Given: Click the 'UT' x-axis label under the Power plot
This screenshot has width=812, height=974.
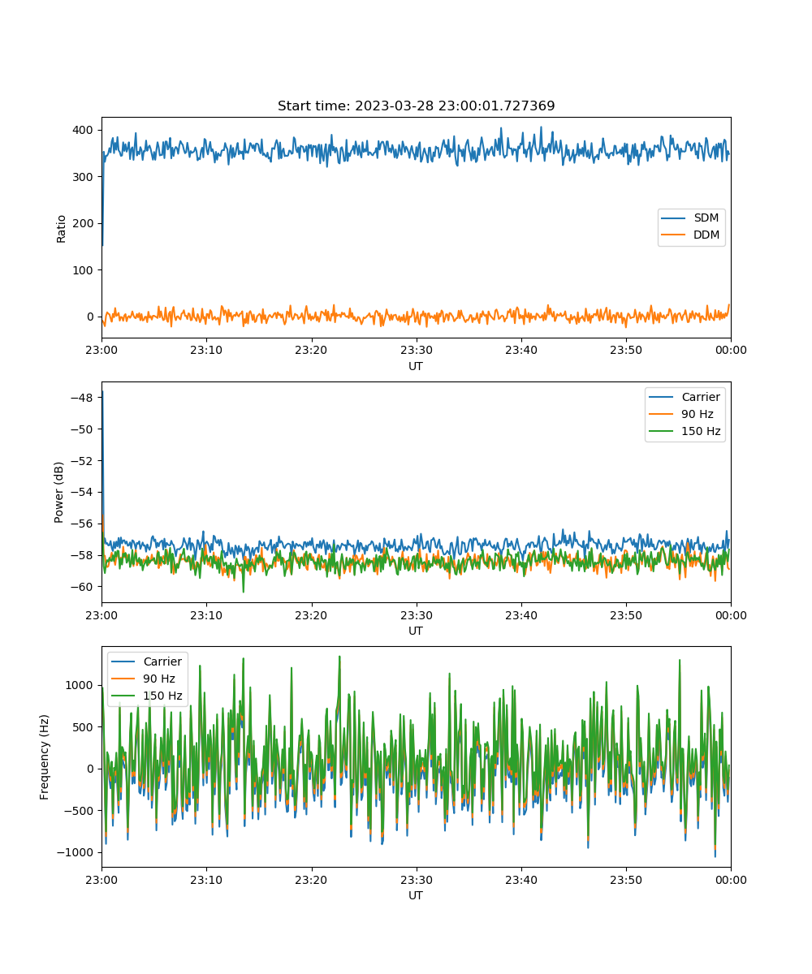Looking at the screenshot, I should pos(416,631).
